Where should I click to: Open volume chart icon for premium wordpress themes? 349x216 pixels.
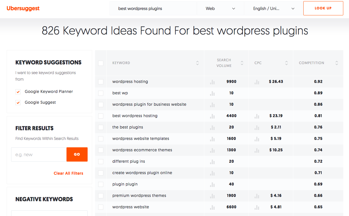tap(212, 196)
